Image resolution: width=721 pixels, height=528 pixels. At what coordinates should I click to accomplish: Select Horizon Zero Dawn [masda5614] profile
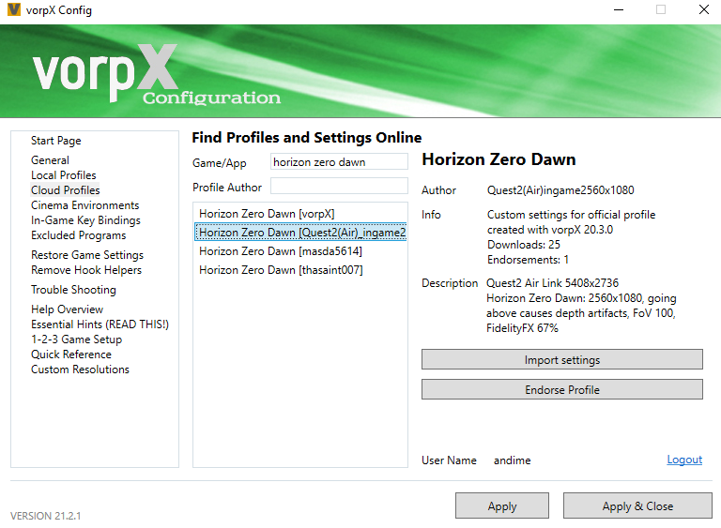(x=299, y=251)
